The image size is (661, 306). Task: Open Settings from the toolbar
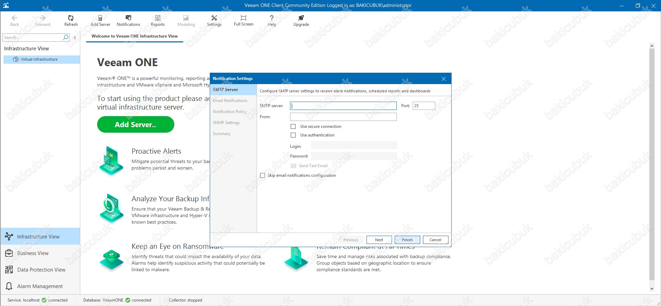tap(214, 21)
